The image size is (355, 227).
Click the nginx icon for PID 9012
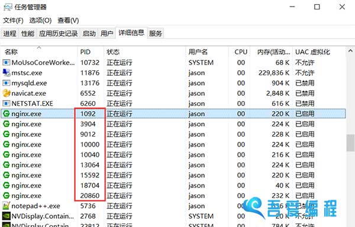(x=7, y=134)
